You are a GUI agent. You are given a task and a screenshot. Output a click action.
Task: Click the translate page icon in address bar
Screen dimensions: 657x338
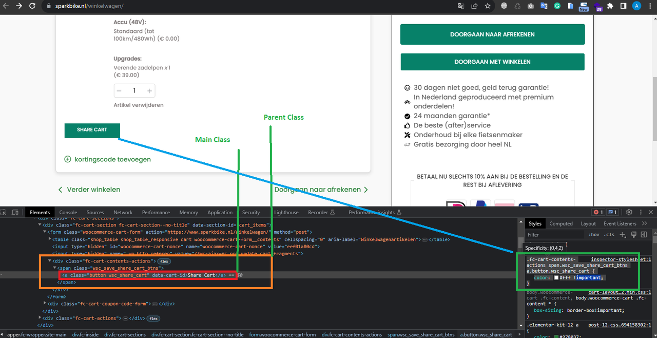pyautogui.click(x=461, y=6)
